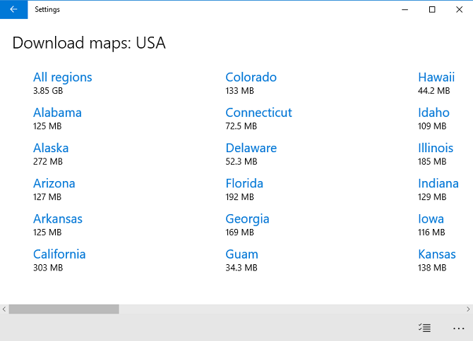Image resolution: width=473 pixels, height=341 pixels.
Task: Download the Idaho map
Action: [x=433, y=113]
